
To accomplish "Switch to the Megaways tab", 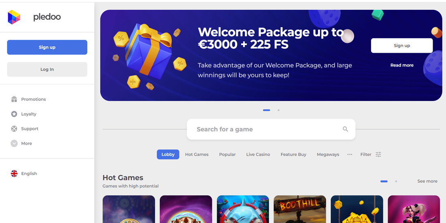I will click(x=328, y=154).
